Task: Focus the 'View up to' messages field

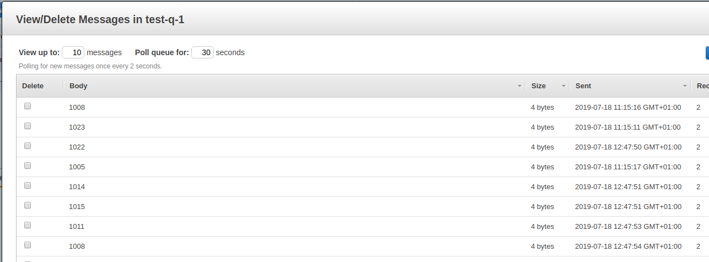Action: pyautogui.click(x=73, y=52)
